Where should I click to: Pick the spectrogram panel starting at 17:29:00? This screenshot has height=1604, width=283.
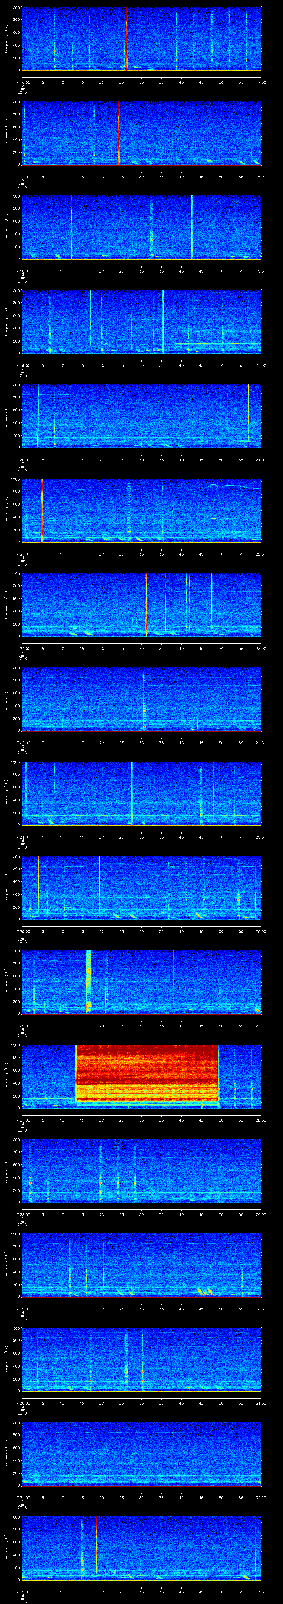click(142, 1265)
